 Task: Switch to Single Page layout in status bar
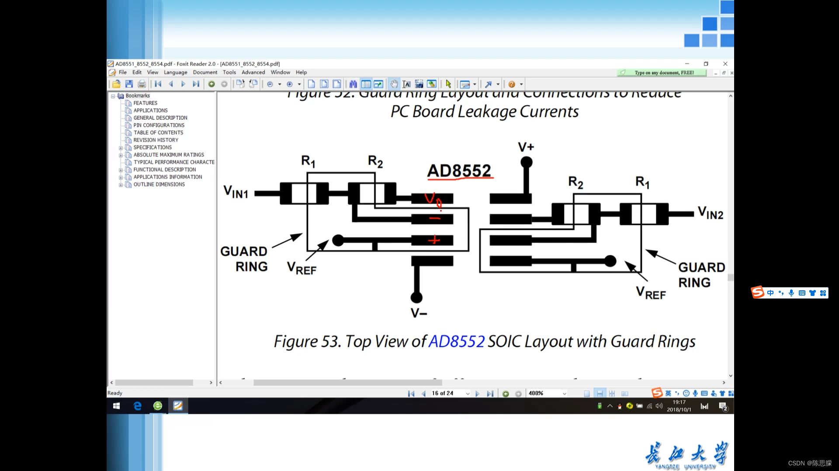pyautogui.click(x=587, y=393)
